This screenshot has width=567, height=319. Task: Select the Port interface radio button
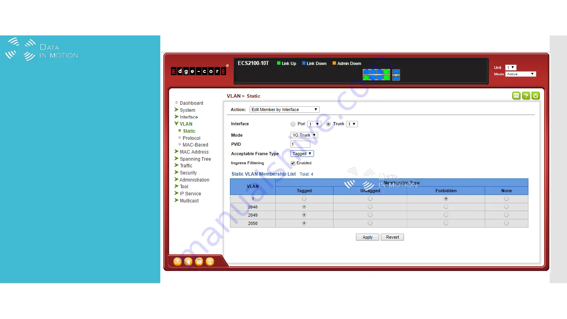[x=293, y=124]
